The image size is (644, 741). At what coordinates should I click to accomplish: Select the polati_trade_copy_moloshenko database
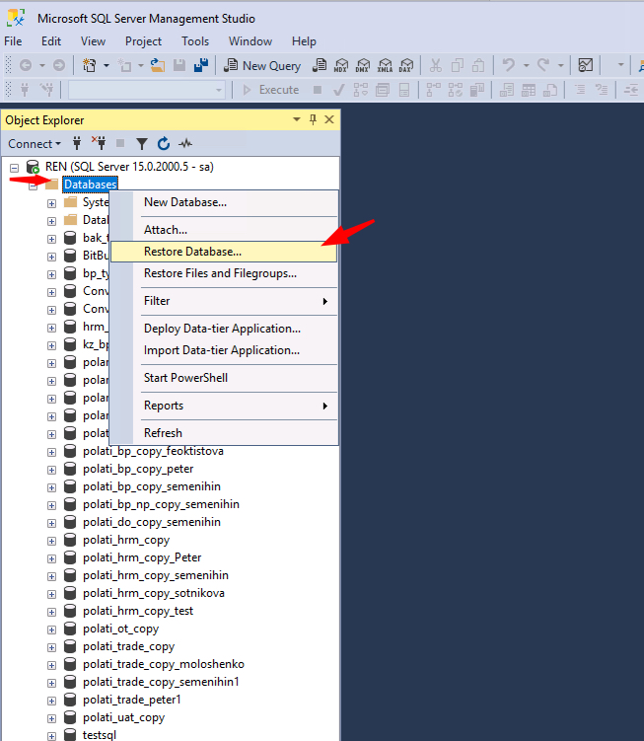point(164,664)
